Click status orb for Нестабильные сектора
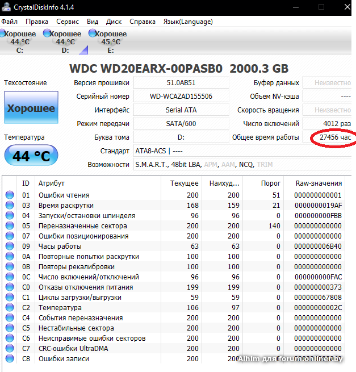The height and width of the screenshot is (372, 356). (10, 328)
